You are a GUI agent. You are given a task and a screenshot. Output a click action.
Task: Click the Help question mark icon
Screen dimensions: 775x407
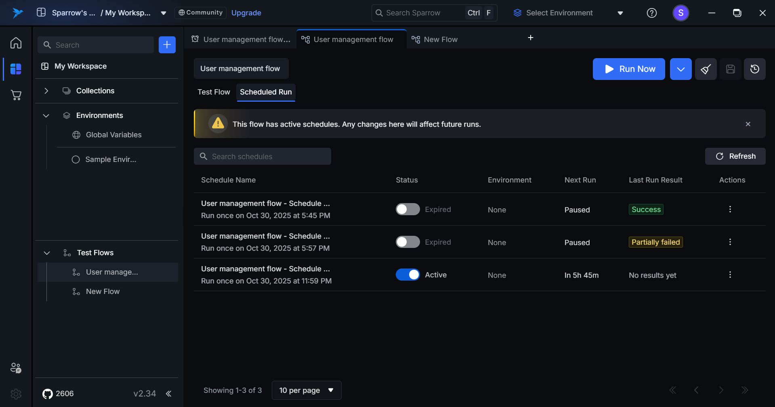[x=651, y=13]
